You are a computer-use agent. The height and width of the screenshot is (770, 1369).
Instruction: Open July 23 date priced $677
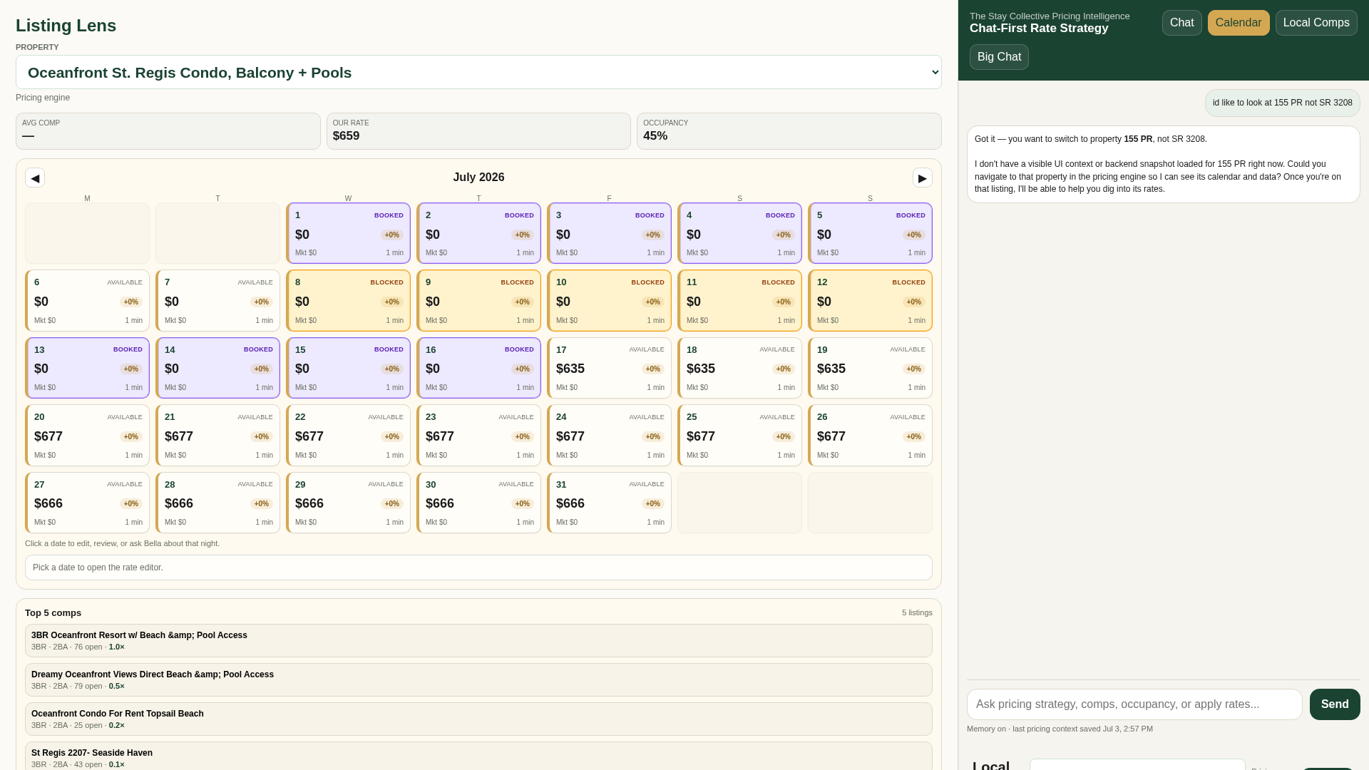coord(478,435)
